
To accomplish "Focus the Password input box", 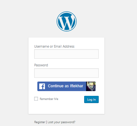I will 66,73.
